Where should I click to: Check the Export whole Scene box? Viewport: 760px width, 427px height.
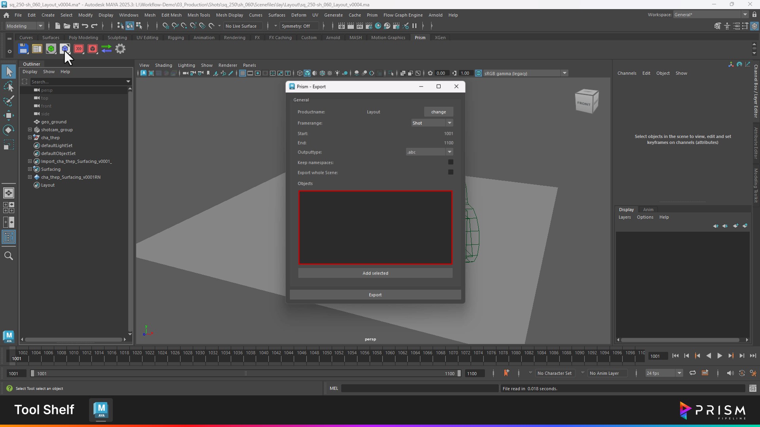pyautogui.click(x=450, y=172)
